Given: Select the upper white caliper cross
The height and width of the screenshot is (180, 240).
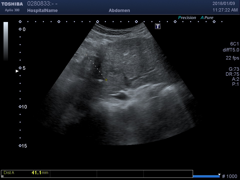Looking at the screenshot, I should pyautogui.click(x=86, y=55).
